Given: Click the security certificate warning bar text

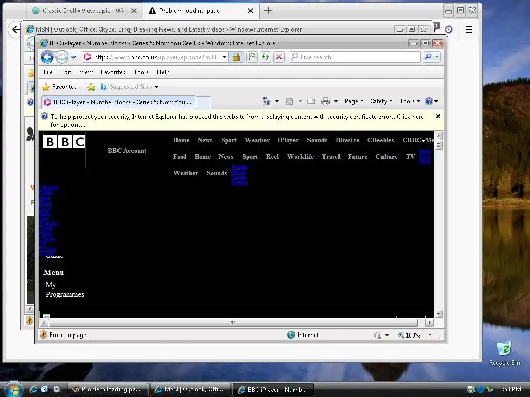Looking at the screenshot, I should 237,120.
